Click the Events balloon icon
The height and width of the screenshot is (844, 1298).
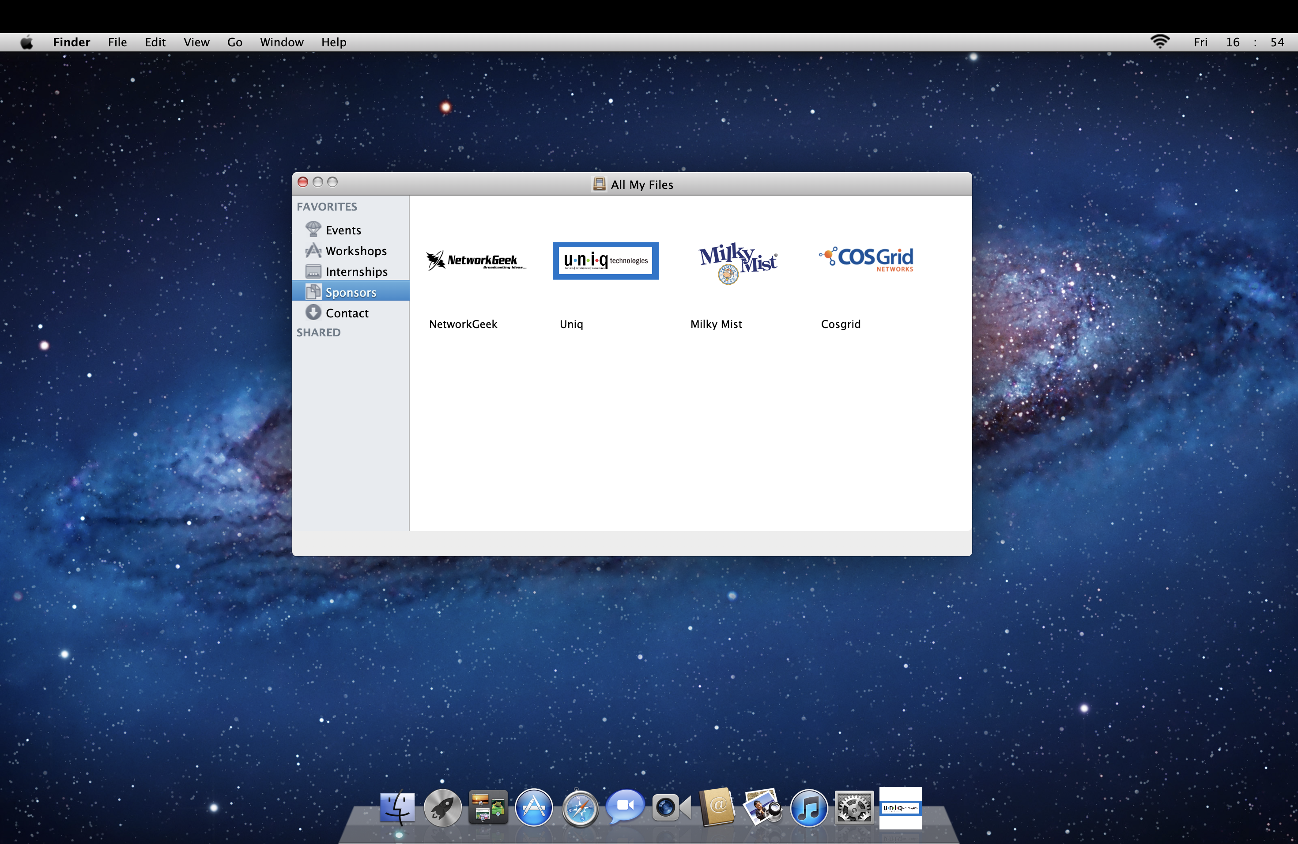click(313, 229)
